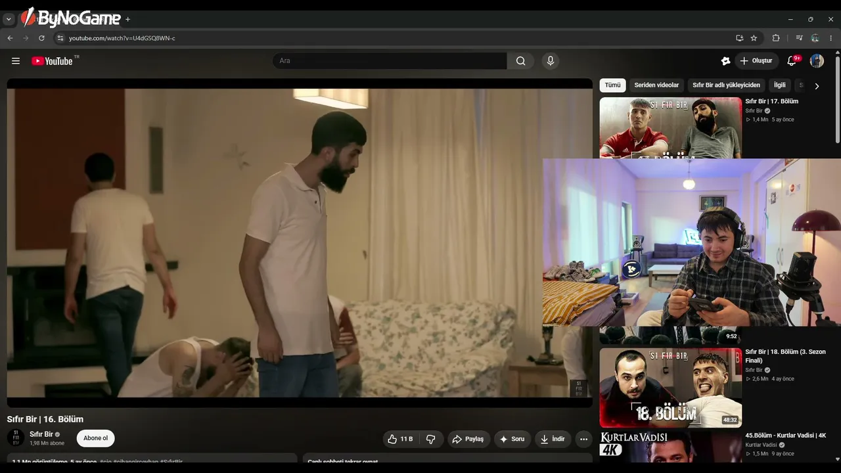Visit the Kurtlar Vadisi channel name

[761, 445]
